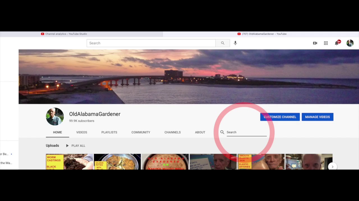Open the COMMUNITY channel tab
Viewport: 359px width, 201px height.
(141, 132)
